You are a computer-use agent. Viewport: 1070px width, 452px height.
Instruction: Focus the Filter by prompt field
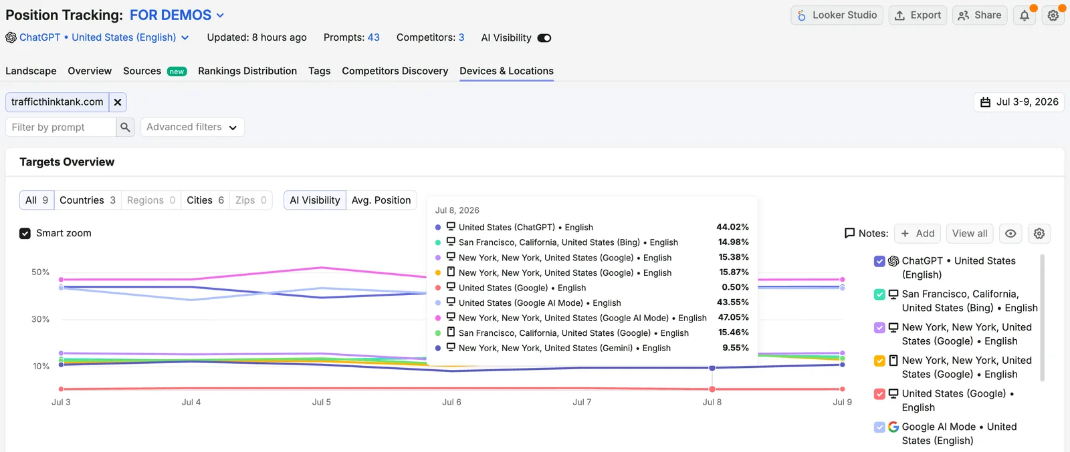point(61,127)
